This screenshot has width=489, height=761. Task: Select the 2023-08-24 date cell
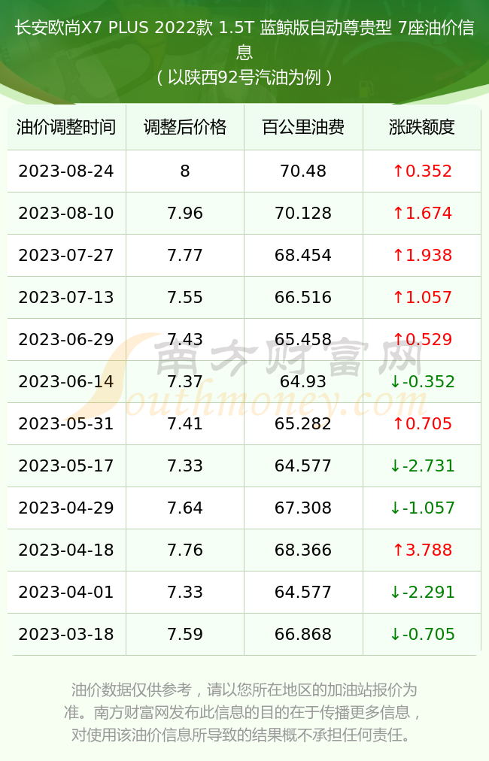point(66,171)
